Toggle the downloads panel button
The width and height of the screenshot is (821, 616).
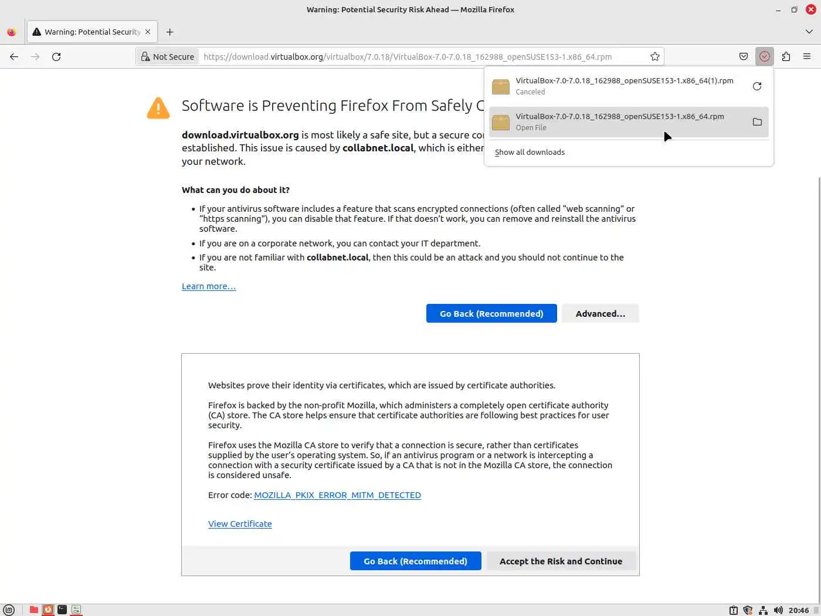[765, 57]
